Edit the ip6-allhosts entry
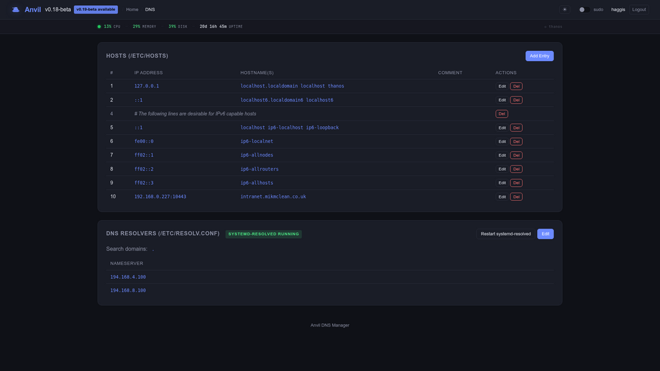 pyautogui.click(x=501, y=183)
